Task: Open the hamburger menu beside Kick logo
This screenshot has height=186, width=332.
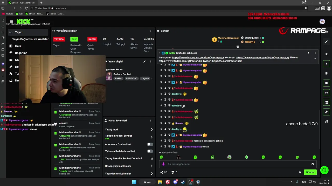Action: coord(11,22)
